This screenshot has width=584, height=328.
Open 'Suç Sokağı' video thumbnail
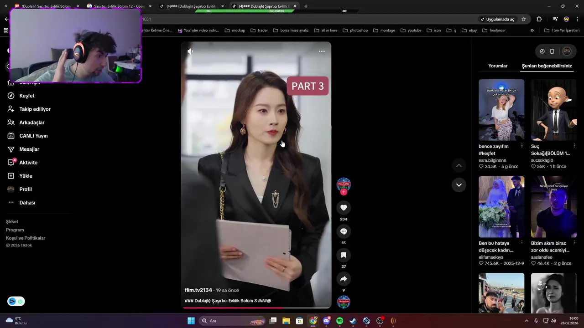[x=554, y=110]
